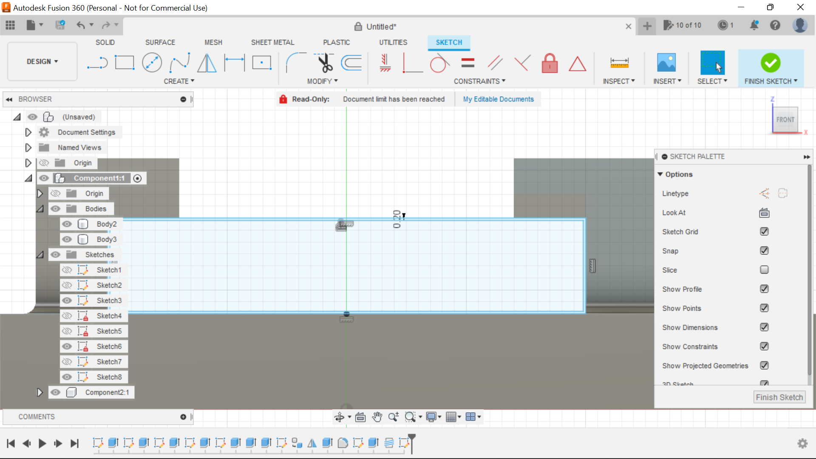816x459 pixels.
Task: Expand the Component2:1 node
Action: tap(40, 392)
